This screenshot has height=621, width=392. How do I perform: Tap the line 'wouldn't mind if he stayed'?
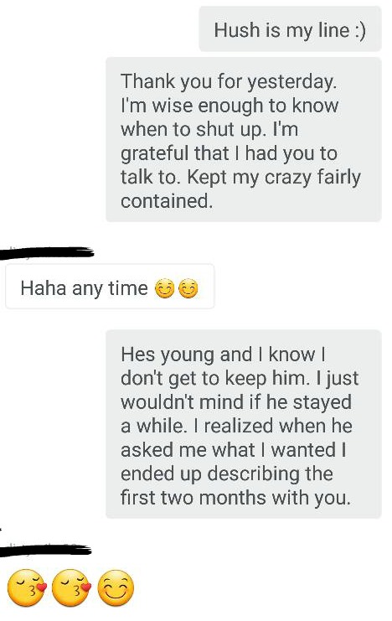[236, 402]
